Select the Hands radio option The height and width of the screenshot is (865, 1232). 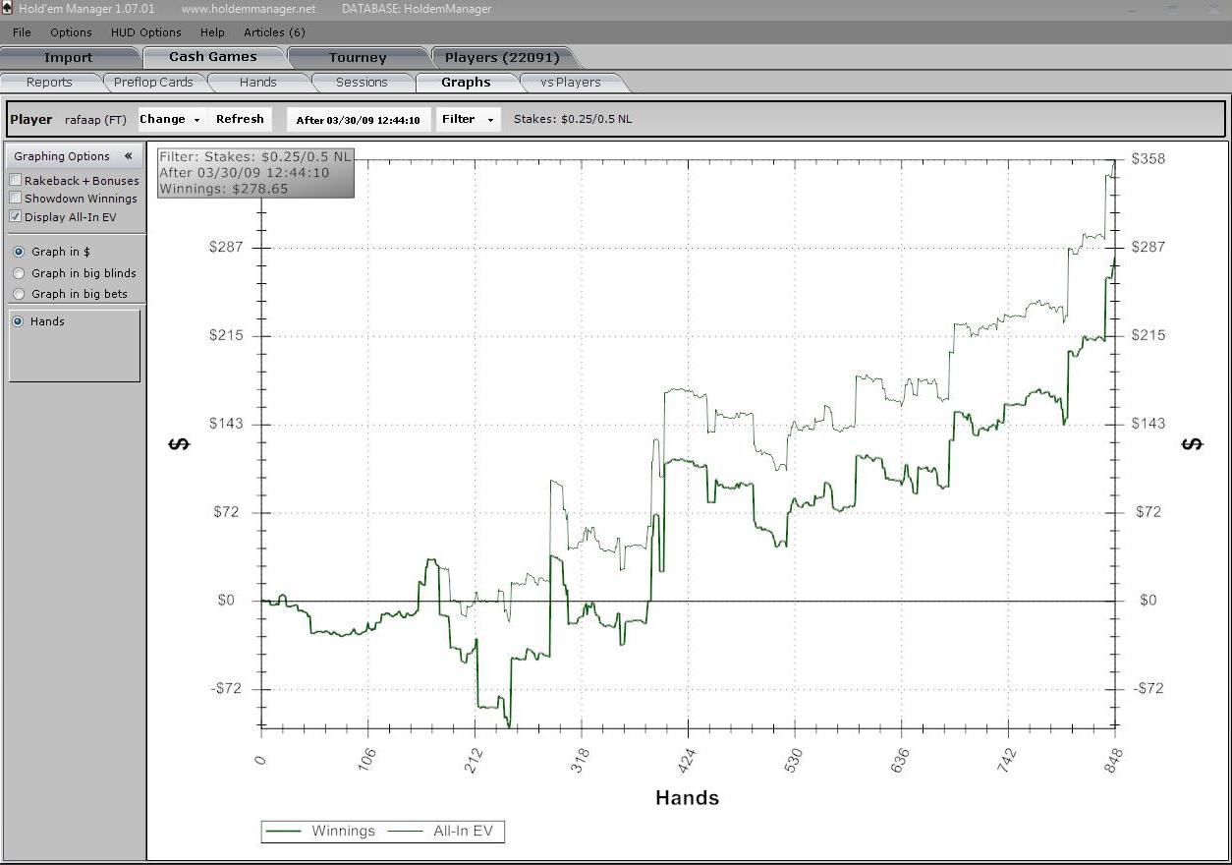pyautogui.click(x=18, y=321)
